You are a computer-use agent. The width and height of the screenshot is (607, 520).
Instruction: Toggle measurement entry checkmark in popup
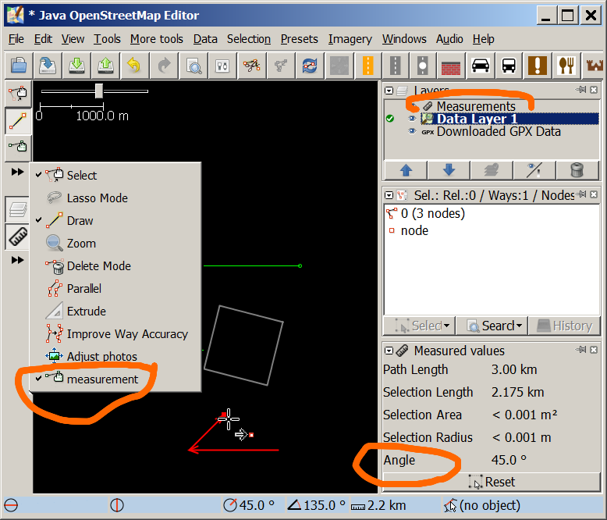tap(39, 378)
